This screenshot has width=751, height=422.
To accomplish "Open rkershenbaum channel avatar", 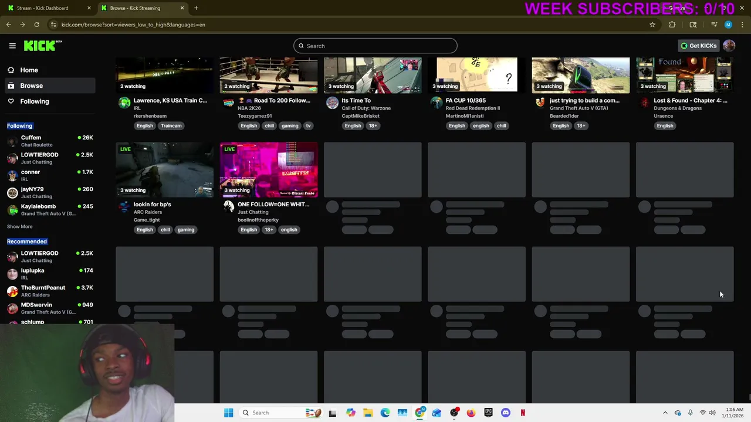I will click(x=124, y=103).
